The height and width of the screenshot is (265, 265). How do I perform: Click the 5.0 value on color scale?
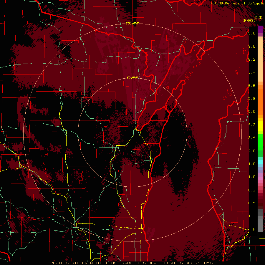(252, 112)
